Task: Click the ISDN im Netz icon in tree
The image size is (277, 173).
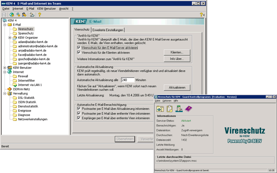Action: [10, 89]
